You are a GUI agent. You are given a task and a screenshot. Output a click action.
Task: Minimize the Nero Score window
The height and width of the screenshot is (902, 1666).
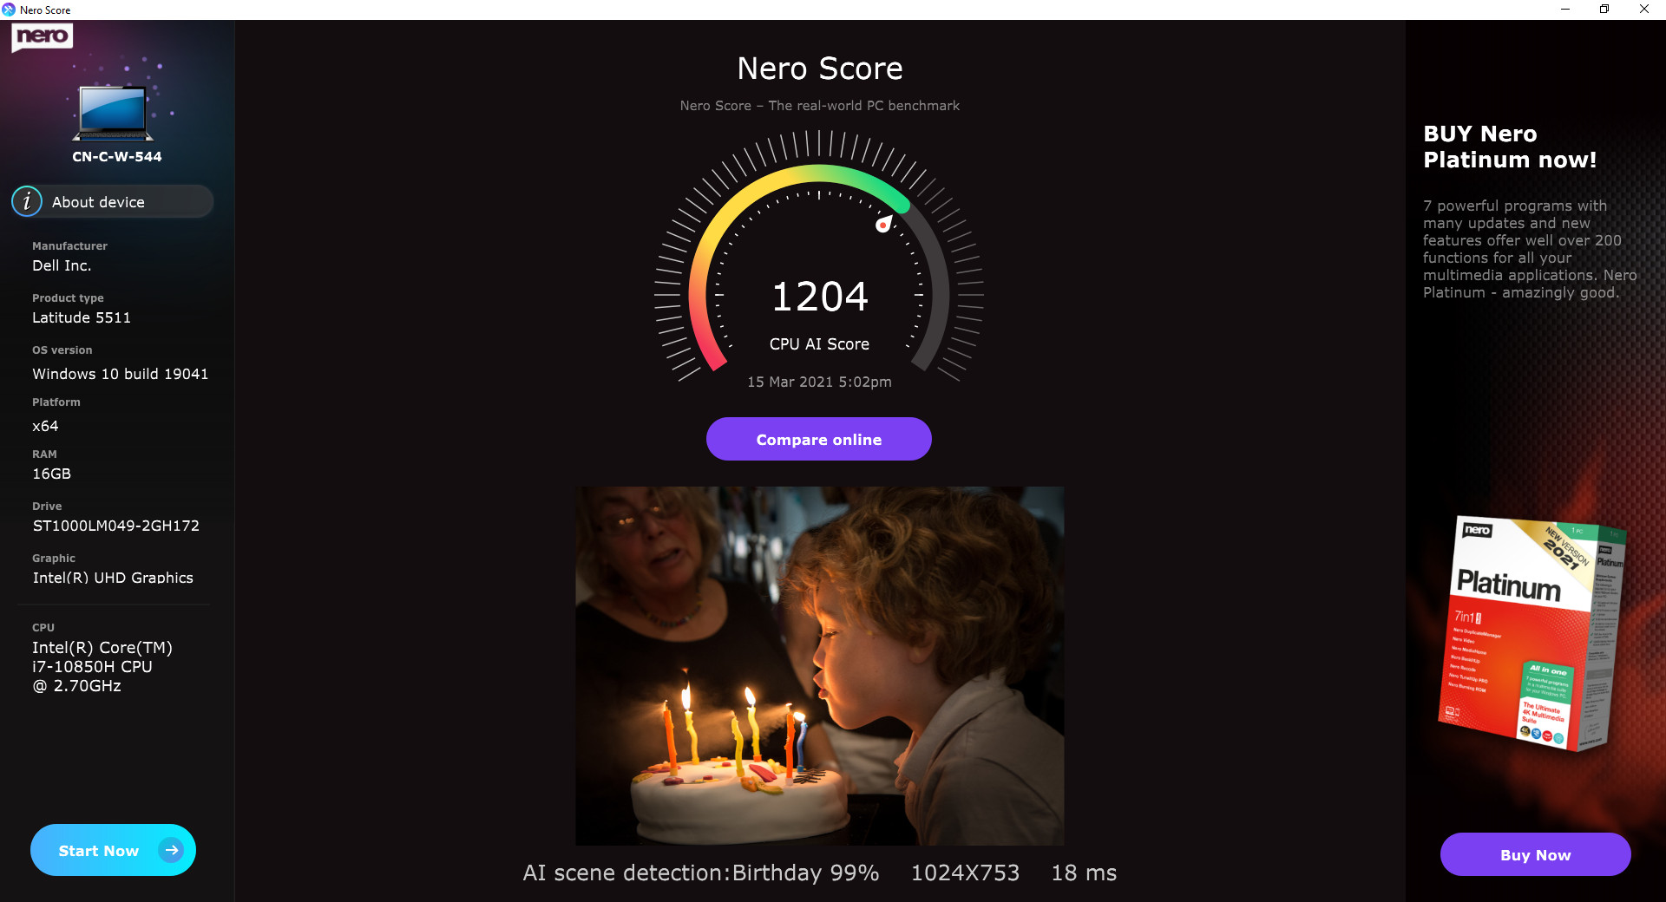click(x=1565, y=10)
